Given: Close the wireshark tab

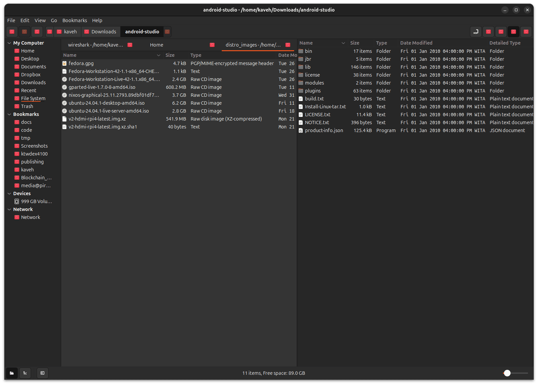Looking at the screenshot, I should tap(130, 45).
